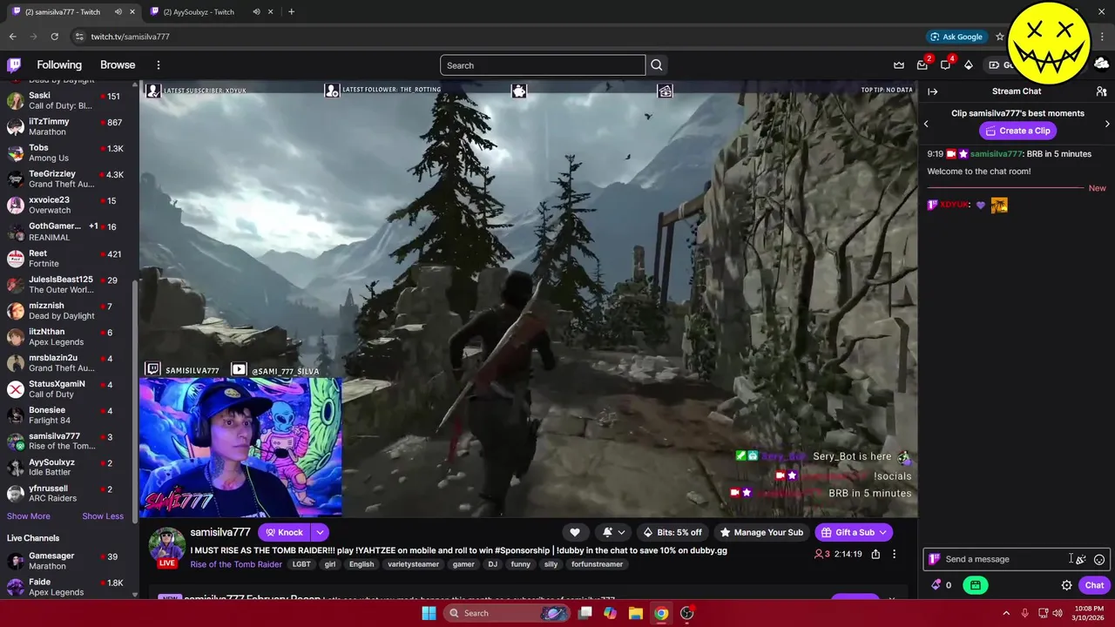The height and width of the screenshot is (627, 1115).
Task: Click the LGBT stream tag
Action: (301, 564)
